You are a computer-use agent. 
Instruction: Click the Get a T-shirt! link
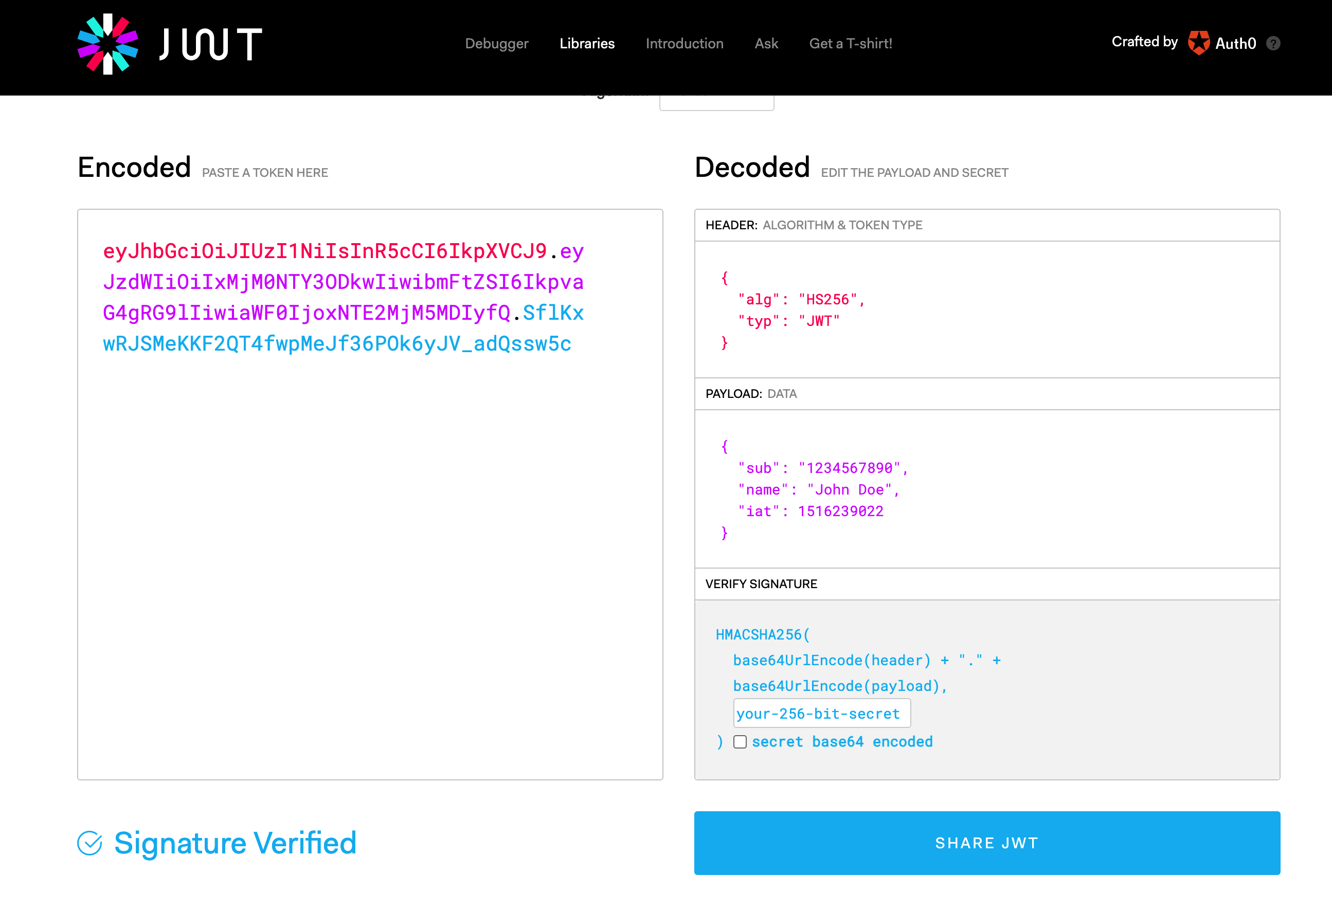point(851,44)
